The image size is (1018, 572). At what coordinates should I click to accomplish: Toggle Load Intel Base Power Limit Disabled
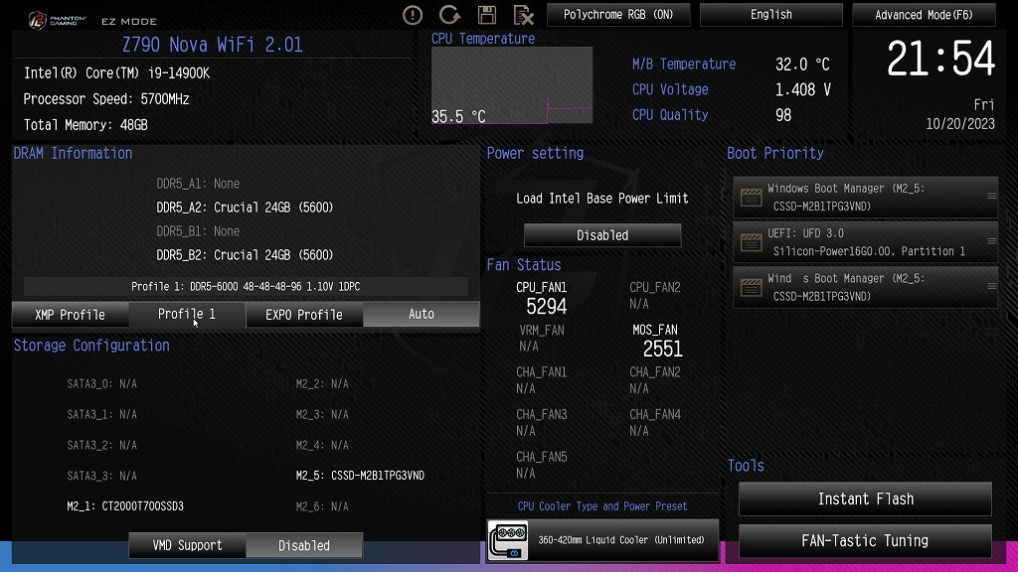pos(602,235)
